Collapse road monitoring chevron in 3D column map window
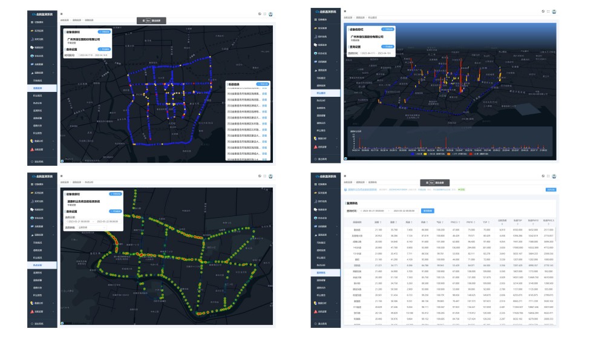The width and height of the screenshot is (605, 340). pos(337,70)
